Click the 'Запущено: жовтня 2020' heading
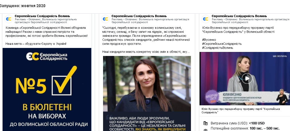Viewport: 290px width, 131px height. (x=23, y=6)
